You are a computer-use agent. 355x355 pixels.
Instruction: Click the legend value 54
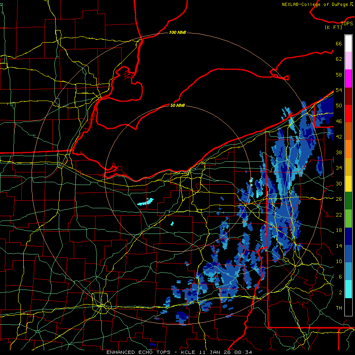coord(339,90)
